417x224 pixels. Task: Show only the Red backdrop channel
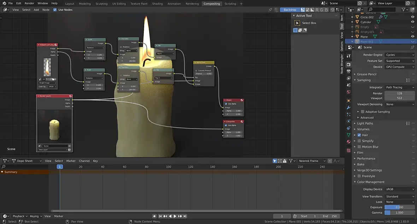click(317, 10)
